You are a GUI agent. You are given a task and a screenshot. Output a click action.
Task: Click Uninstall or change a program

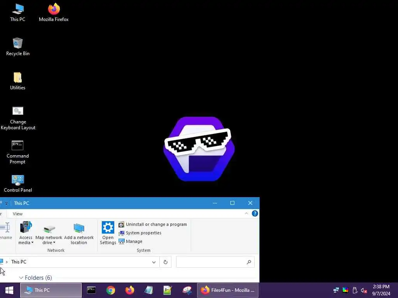point(153,224)
